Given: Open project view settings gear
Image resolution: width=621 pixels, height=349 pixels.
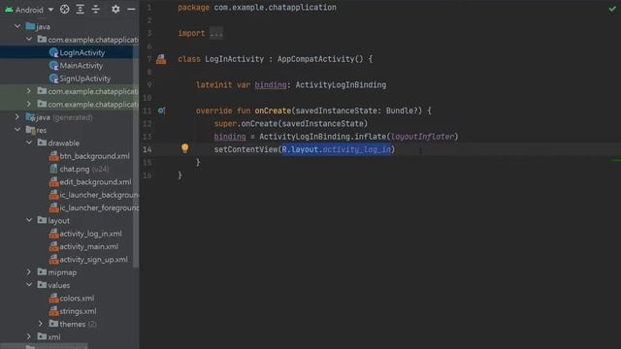Looking at the screenshot, I should coord(115,9).
